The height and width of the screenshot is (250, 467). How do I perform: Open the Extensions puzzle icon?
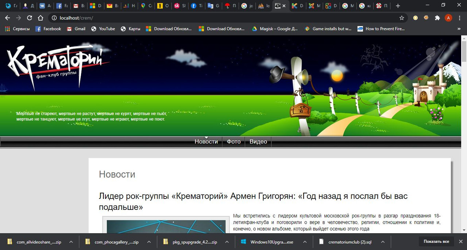[437, 18]
